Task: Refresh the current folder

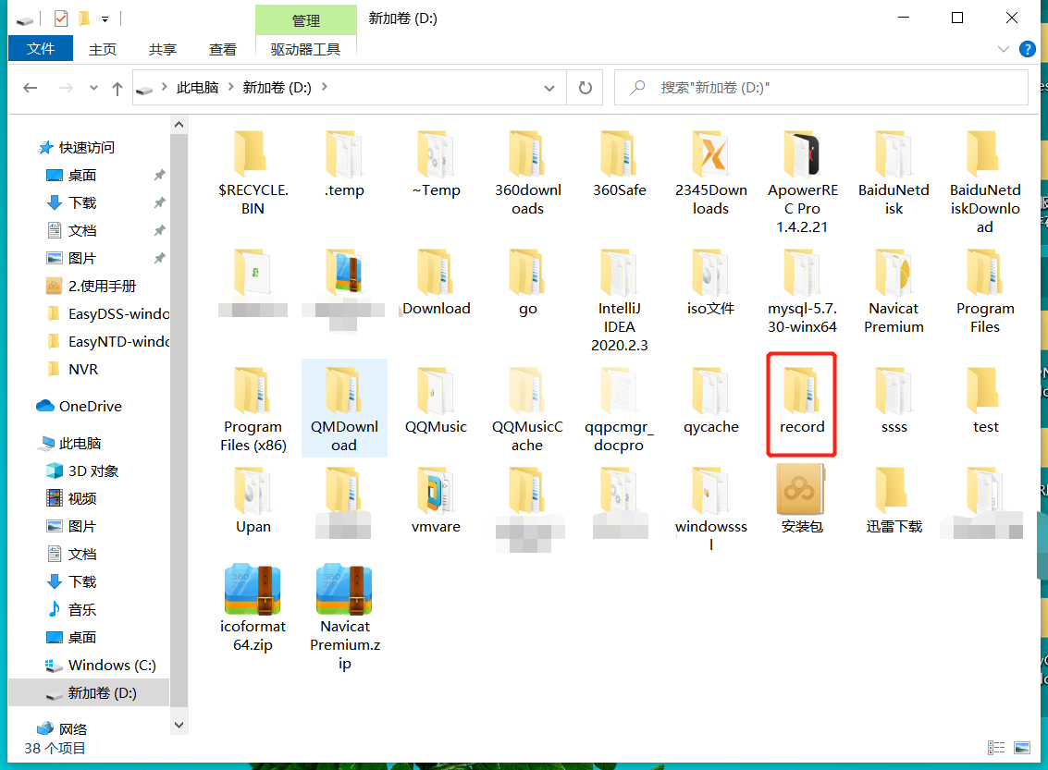Action: point(585,88)
